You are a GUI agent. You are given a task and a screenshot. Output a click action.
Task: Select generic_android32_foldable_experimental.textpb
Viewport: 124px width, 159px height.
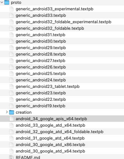[x=62, y=22]
